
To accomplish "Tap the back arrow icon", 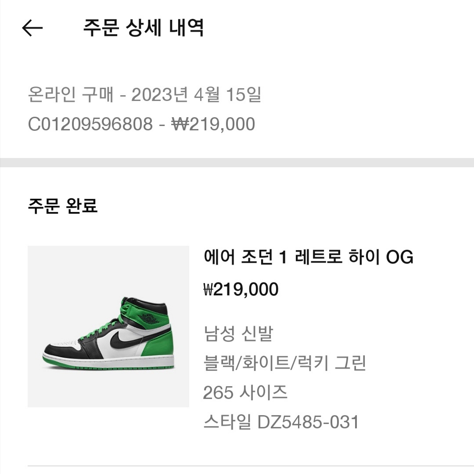I will (x=32, y=29).
